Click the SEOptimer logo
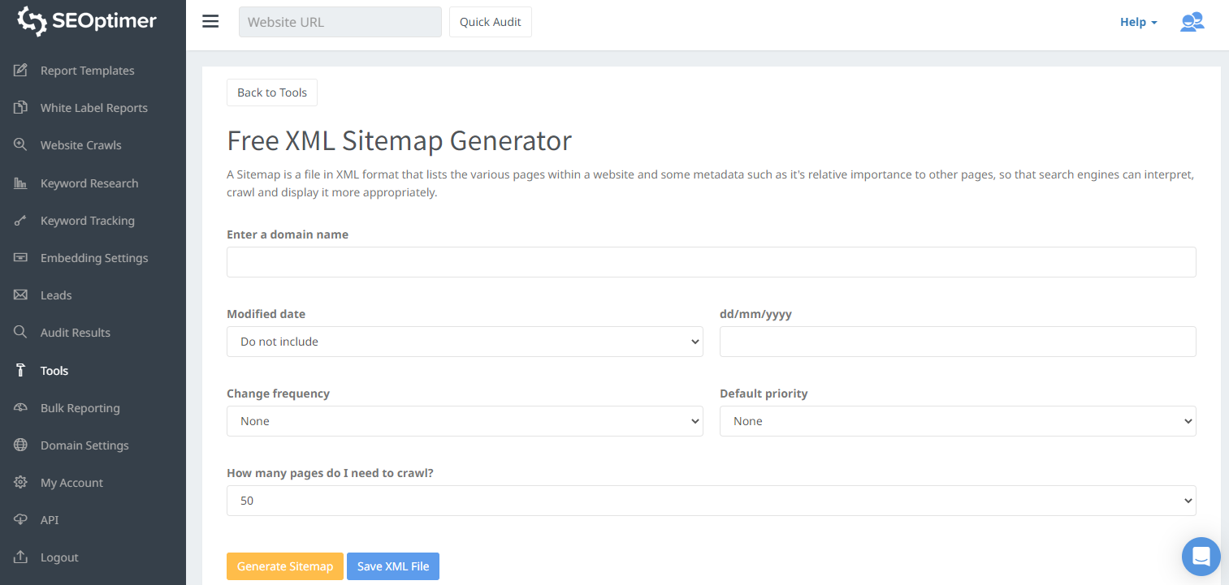Screen dimensions: 1229x585 click(x=87, y=21)
